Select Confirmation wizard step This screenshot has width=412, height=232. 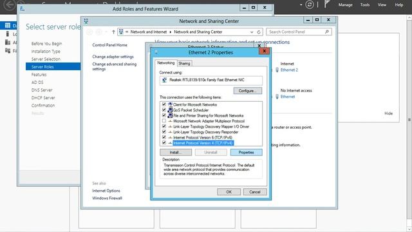coord(43,106)
